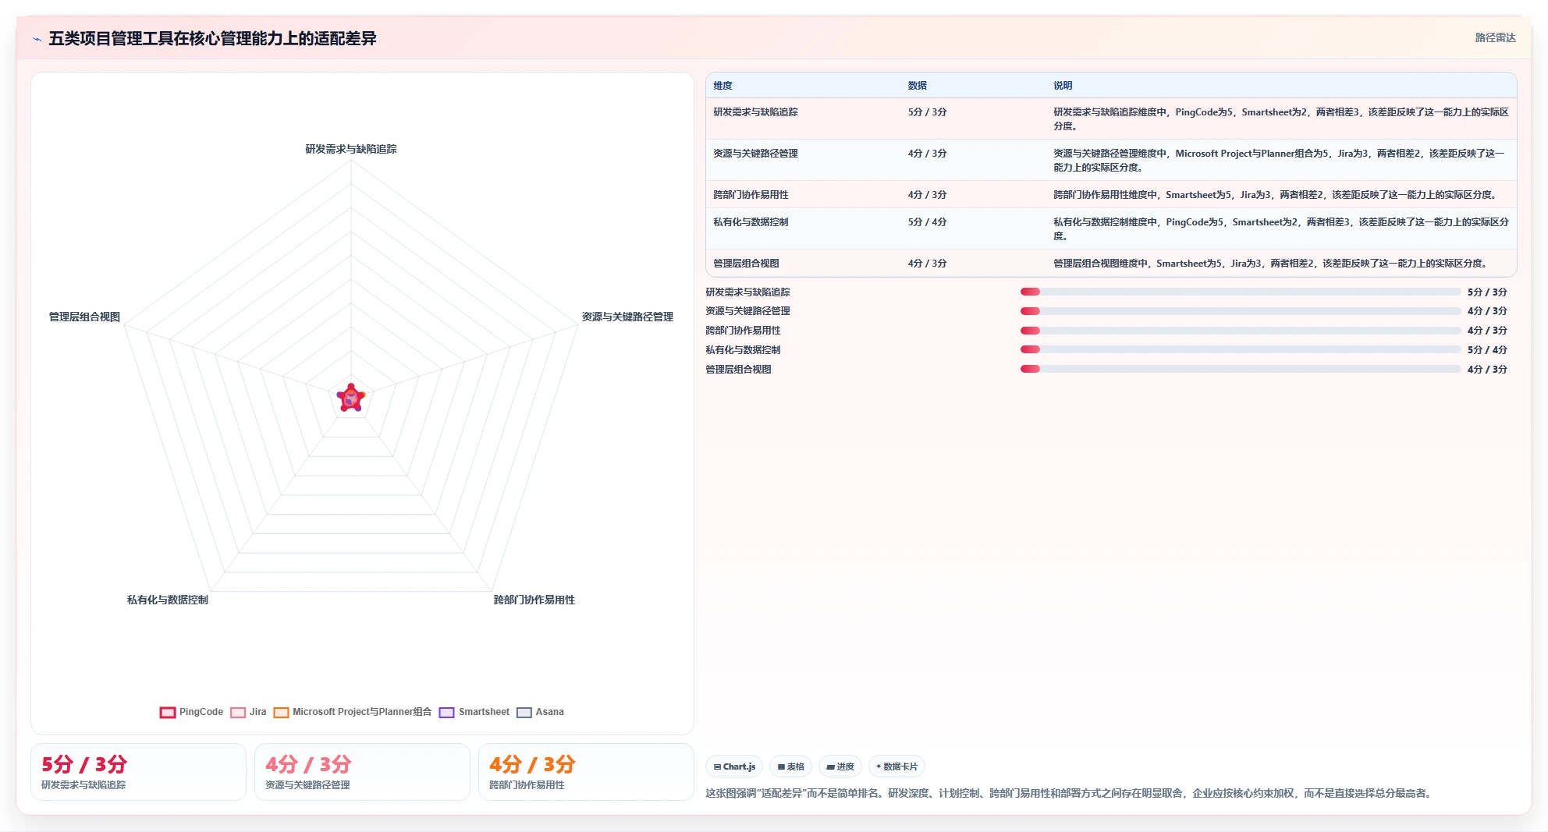Toggle Asana legend swatch

click(x=524, y=712)
